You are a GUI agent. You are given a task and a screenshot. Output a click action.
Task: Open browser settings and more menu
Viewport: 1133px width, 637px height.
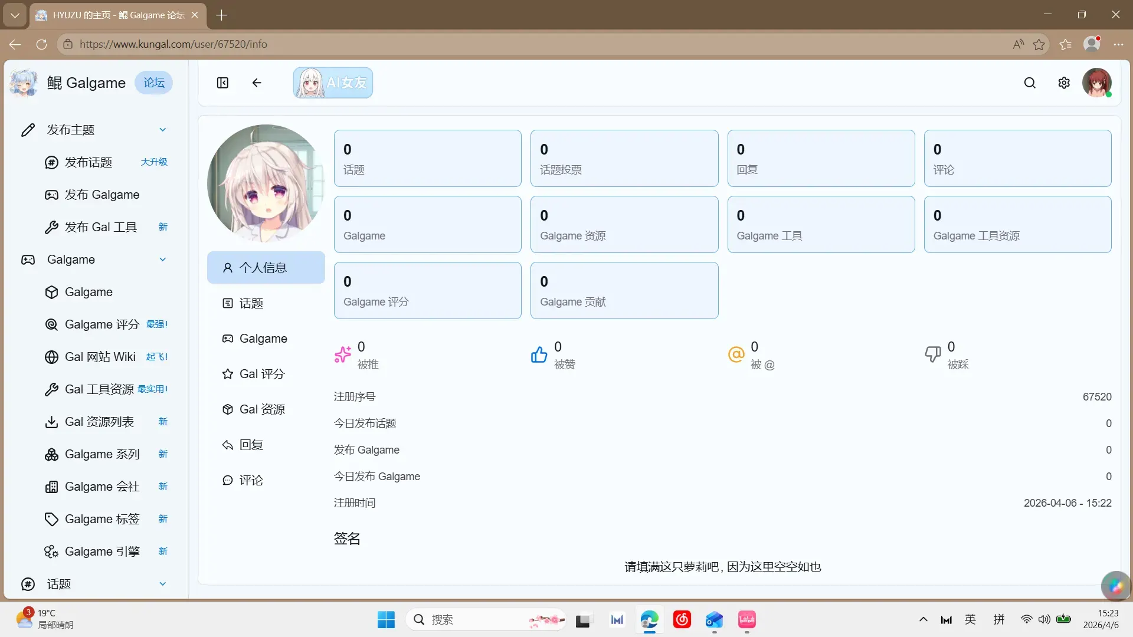1118,44
